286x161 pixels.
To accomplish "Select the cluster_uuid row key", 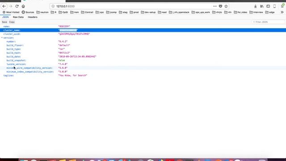I will click(x=12, y=34).
